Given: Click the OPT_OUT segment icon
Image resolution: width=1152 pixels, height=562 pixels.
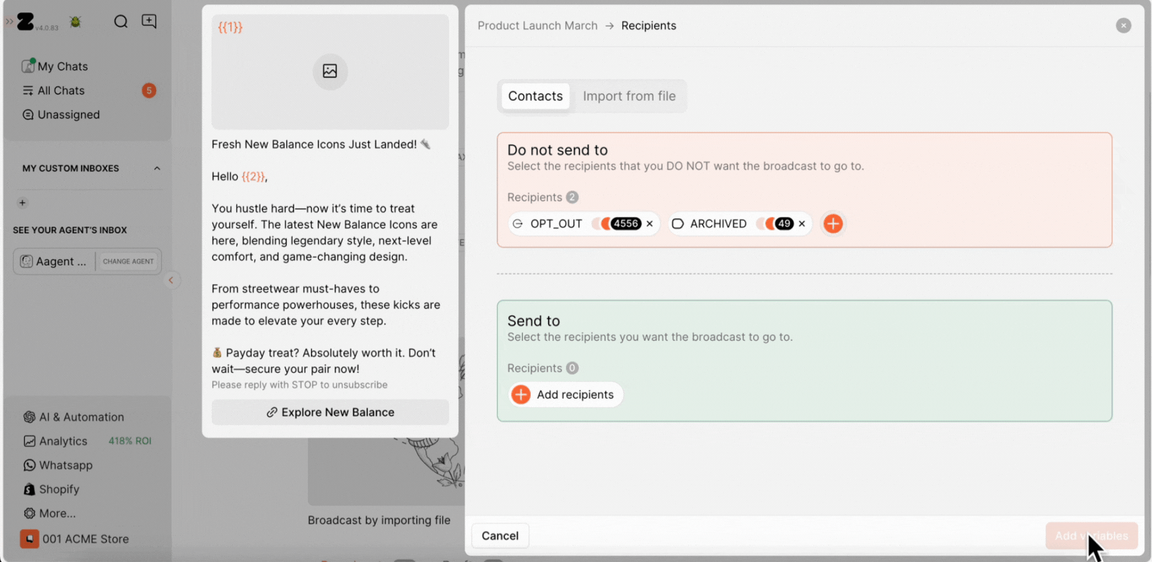Looking at the screenshot, I should tap(518, 224).
